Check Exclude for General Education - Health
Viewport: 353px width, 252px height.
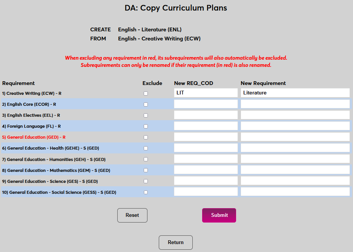point(146,148)
